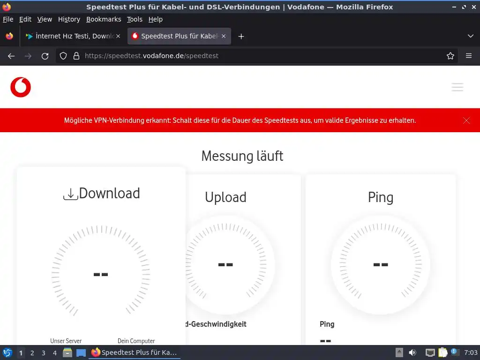Click the Ping card heading
This screenshot has height=360, width=480.
pyautogui.click(x=381, y=197)
